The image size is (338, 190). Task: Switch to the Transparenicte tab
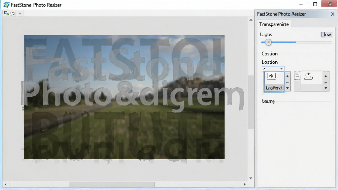click(274, 24)
